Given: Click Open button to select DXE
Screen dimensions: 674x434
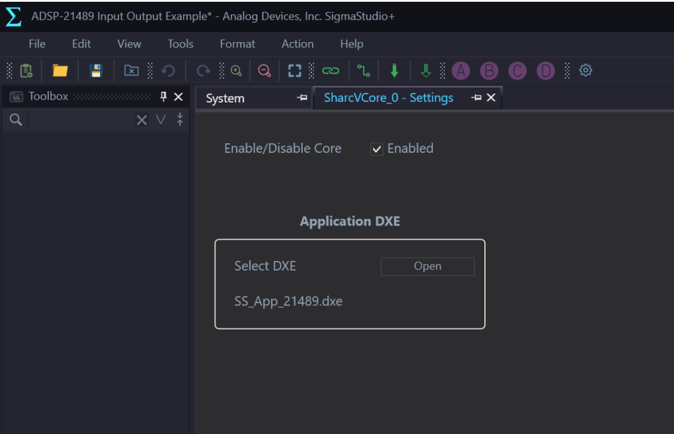Looking at the screenshot, I should [428, 266].
